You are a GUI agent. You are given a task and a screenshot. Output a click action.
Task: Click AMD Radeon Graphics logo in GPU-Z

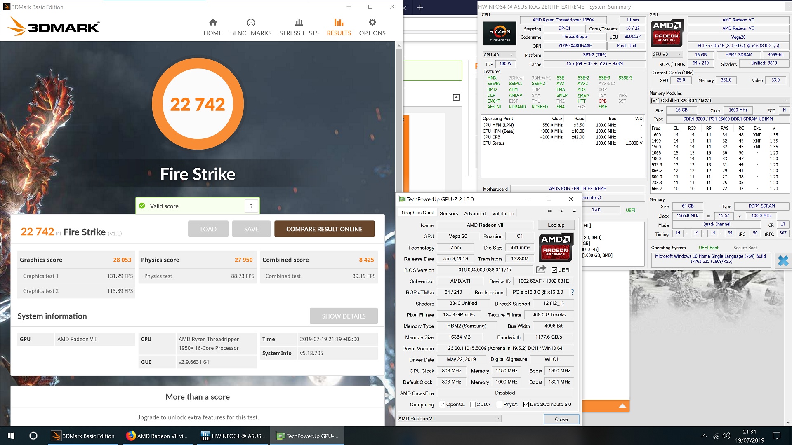pyautogui.click(x=555, y=247)
